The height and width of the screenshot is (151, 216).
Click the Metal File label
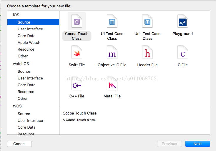point(112,96)
